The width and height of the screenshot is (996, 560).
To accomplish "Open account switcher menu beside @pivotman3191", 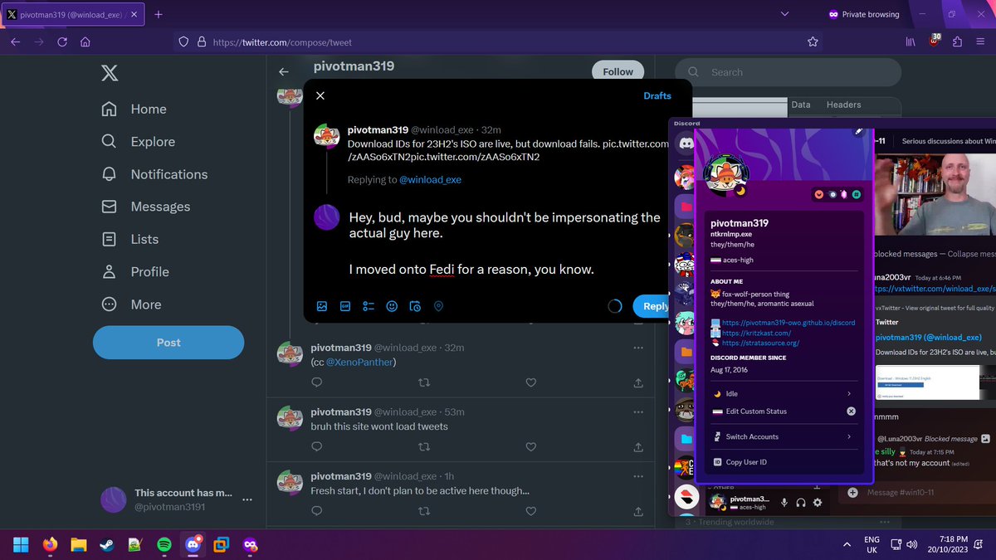I will point(247,500).
